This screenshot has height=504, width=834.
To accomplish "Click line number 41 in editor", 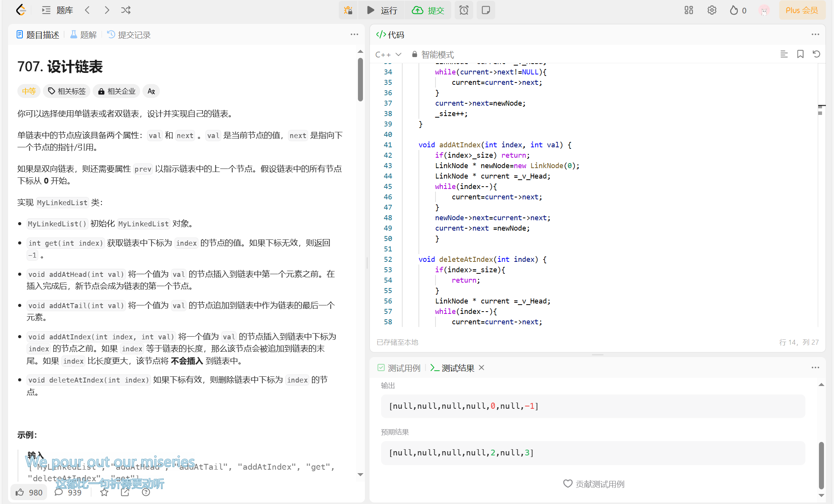I will coord(388,145).
